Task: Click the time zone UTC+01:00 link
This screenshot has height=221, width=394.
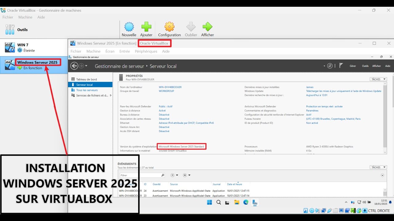Action: pos(333,119)
